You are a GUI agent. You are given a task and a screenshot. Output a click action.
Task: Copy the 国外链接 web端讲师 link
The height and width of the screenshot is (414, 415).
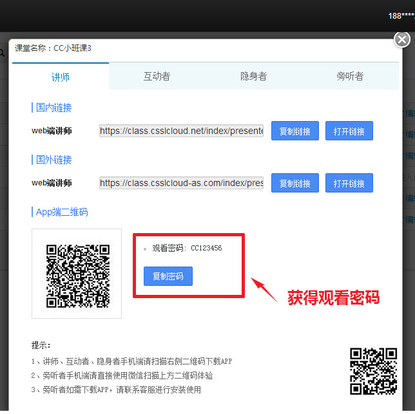pyautogui.click(x=295, y=183)
